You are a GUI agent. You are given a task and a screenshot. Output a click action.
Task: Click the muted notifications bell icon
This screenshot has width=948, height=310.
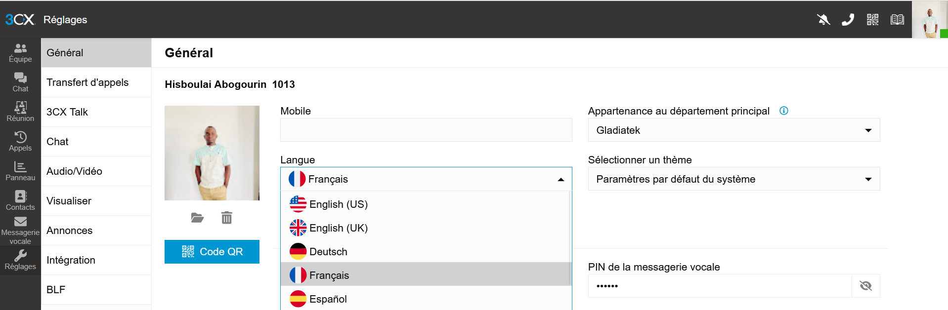pyautogui.click(x=823, y=20)
